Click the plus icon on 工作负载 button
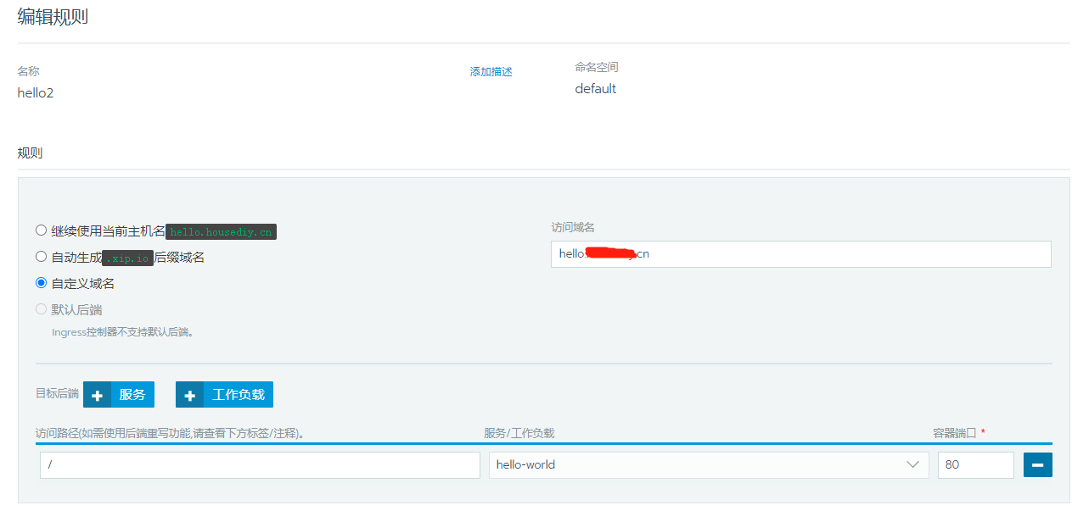The height and width of the screenshot is (511, 1072). pyautogui.click(x=189, y=395)
